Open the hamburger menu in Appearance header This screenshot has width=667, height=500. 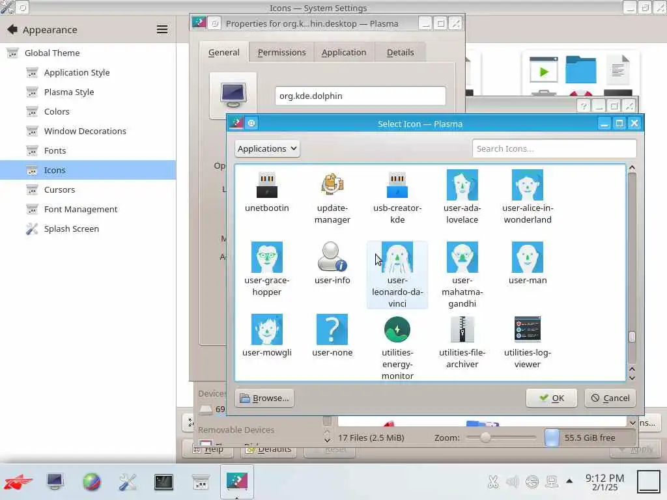(162, 29)
